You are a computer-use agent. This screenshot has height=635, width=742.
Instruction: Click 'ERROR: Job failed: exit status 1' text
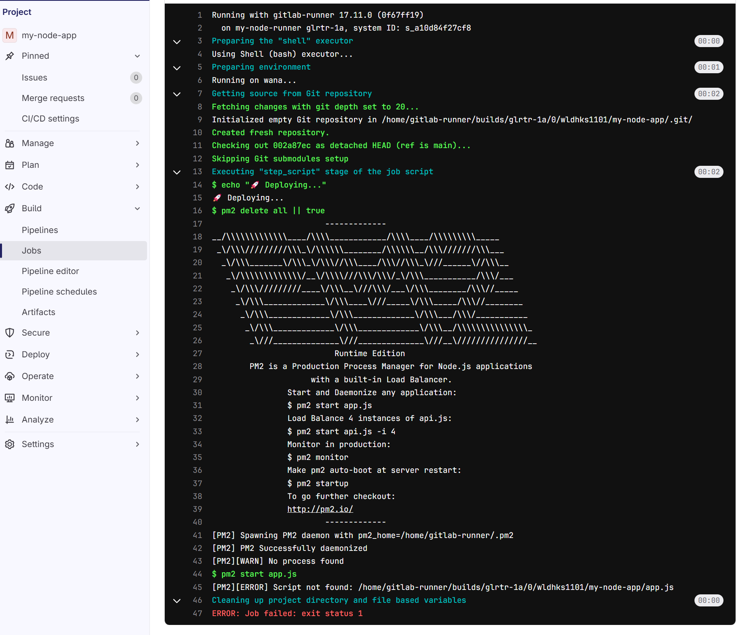[x=287, y=613]
